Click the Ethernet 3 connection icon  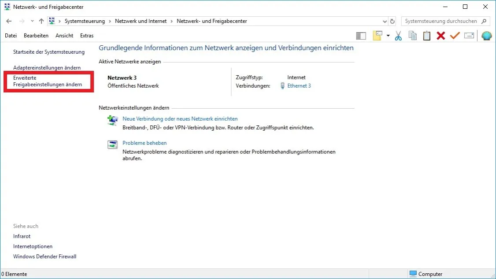pyautogui.click(x=281, y=86)
